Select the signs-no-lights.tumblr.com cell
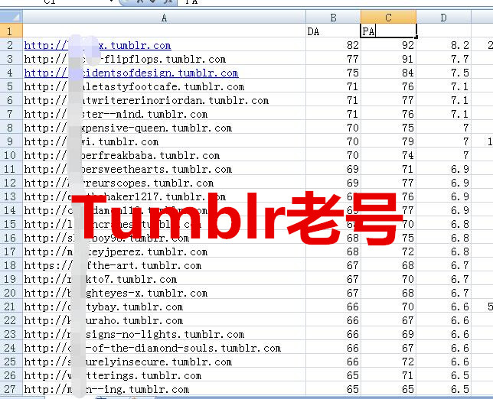 coord(164,334)
